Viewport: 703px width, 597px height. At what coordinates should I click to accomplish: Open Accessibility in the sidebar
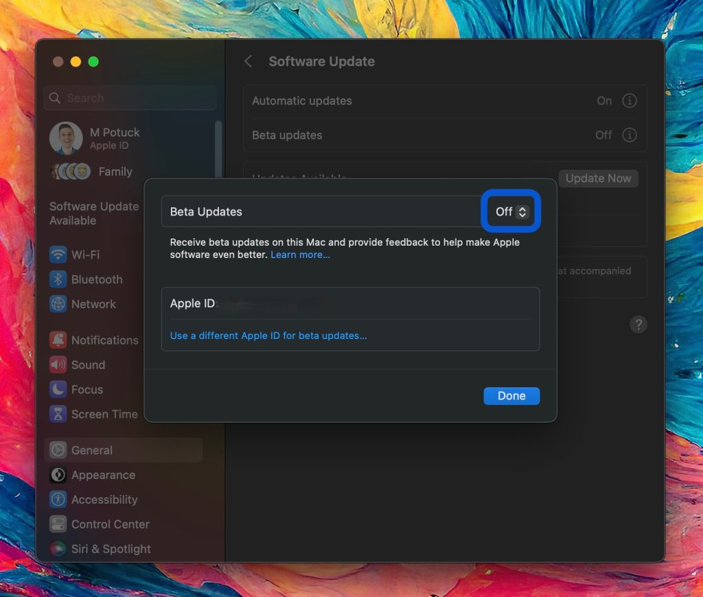tap(104, 500)
